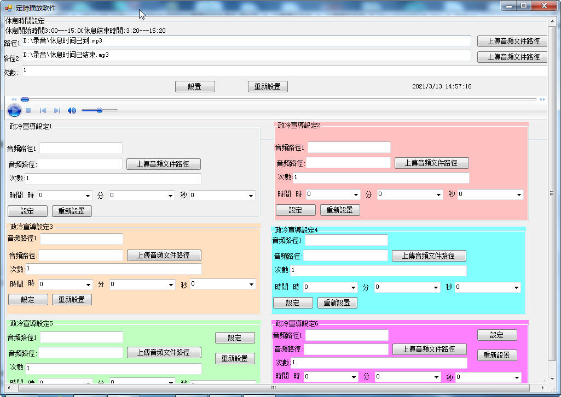The height and width of the screenshot is (397, 561).
Task: Click the horizontal scrollbar thumb
Action: click(x=273, y=388)
